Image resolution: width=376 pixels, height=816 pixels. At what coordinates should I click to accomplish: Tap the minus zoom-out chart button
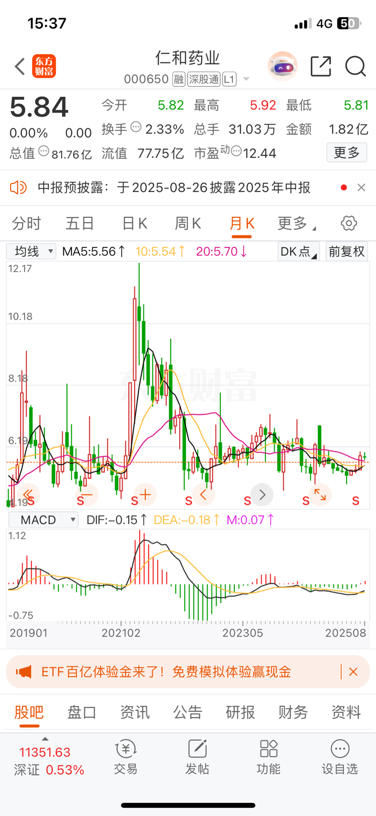click(x=87, y=495)
